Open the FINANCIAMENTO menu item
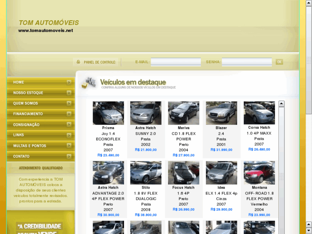 tap(41, 114)
